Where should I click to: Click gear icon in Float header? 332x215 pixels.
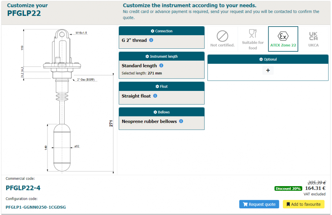[157, 87]
